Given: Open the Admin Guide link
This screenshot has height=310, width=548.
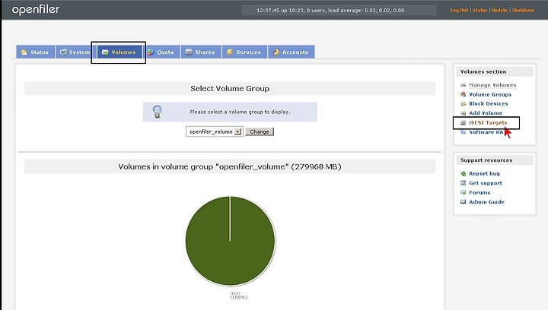Looking at the screenshot, I should coord(486,201).
